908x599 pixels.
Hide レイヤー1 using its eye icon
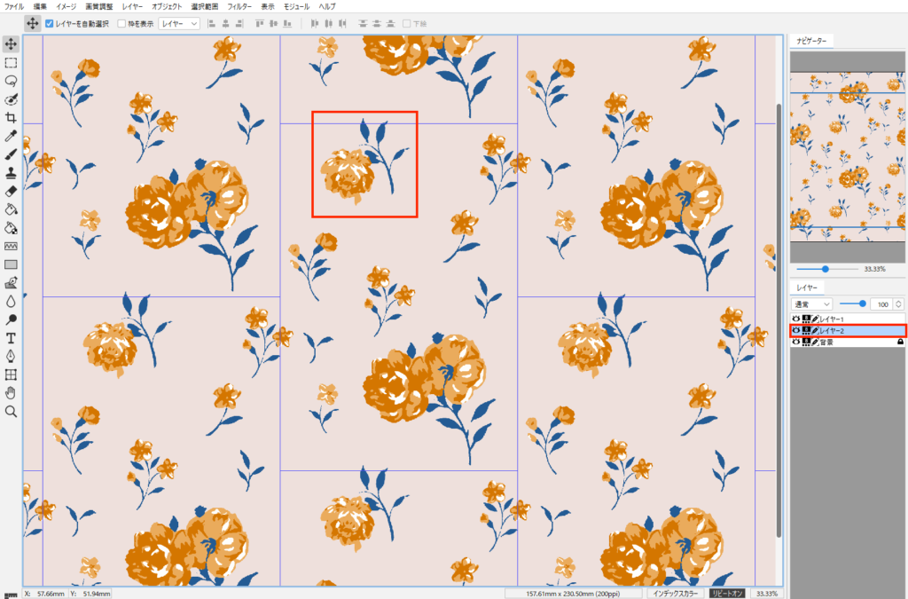pyautogui.click(x=795, y=319)
